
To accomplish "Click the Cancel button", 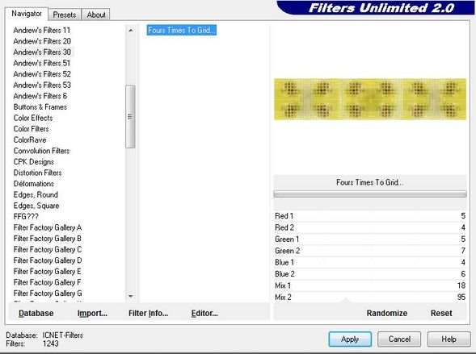I will pos(399,339).
